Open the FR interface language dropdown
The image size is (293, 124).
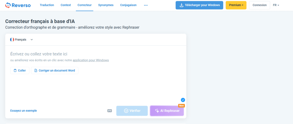coord(276,5)
